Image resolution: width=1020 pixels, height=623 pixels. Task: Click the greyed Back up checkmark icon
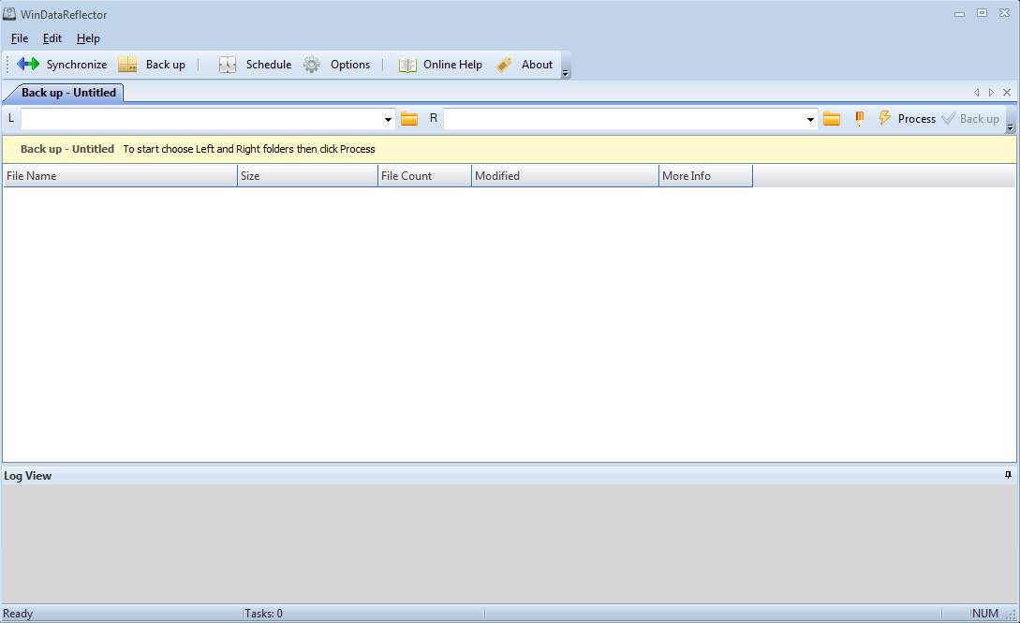(x=949, y=118)
